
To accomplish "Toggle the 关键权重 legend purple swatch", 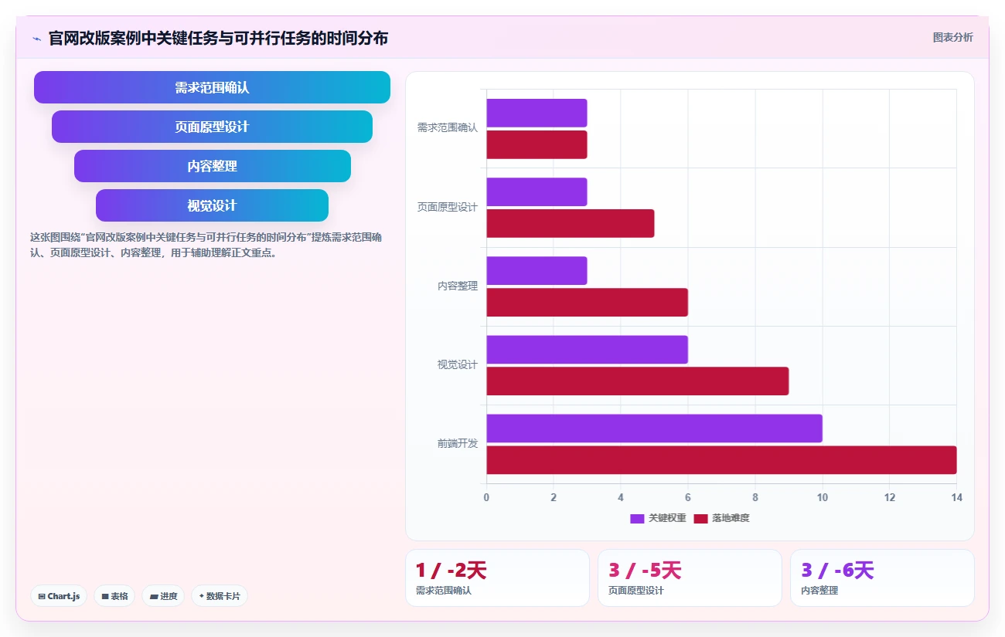I will pos(637,518).
